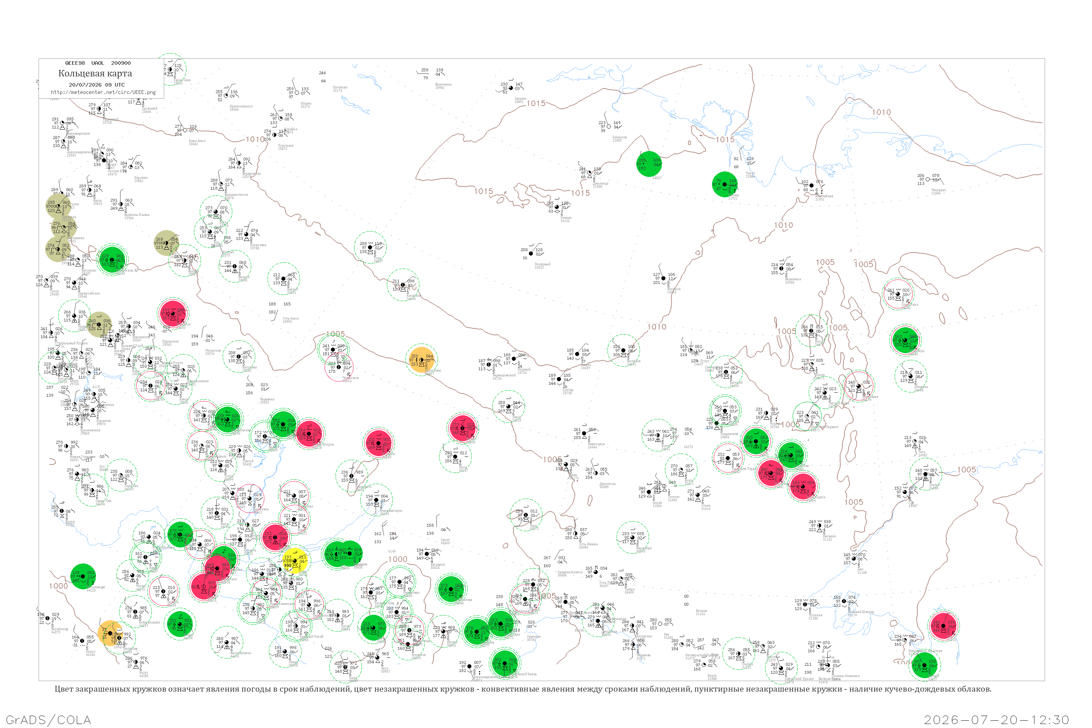Select the green circle at Bulgan
Viewport: 1092px width, 728px height.
180,623
